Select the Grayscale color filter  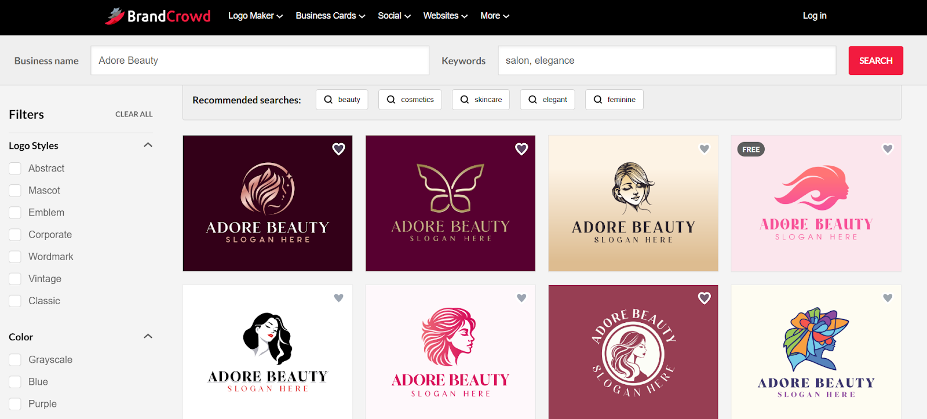pyautogui.click(x=15, y=360)
